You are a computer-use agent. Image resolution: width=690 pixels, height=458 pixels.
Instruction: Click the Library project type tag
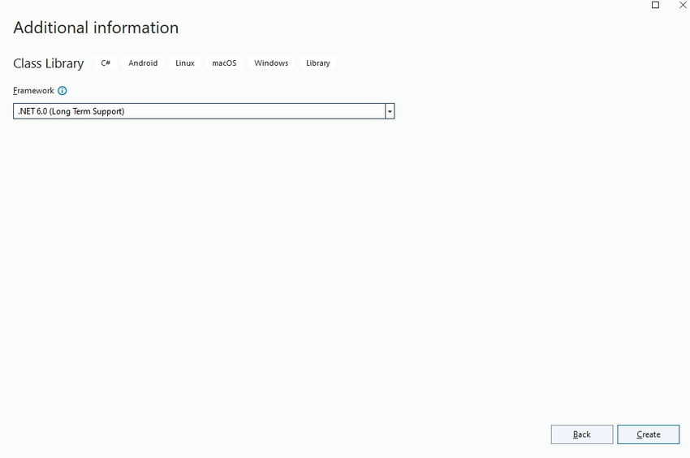click(x=317, y=63)
